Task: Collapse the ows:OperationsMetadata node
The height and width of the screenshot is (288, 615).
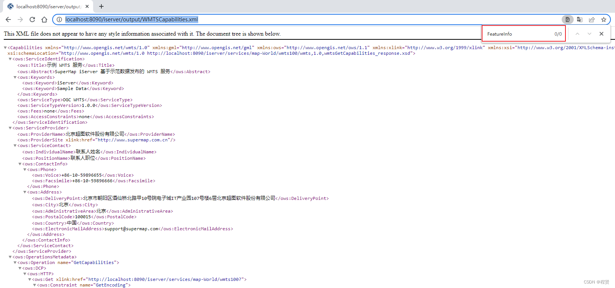Action: coord(10,257)
